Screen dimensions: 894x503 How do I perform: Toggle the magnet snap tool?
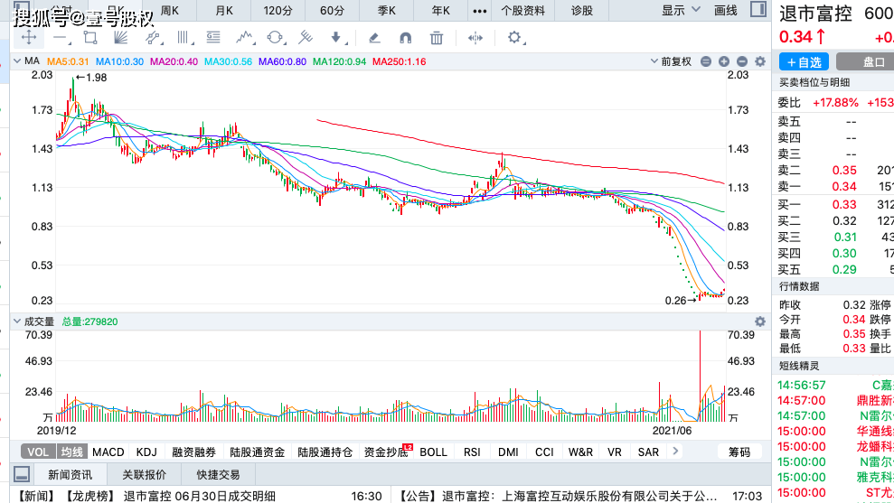405,38
